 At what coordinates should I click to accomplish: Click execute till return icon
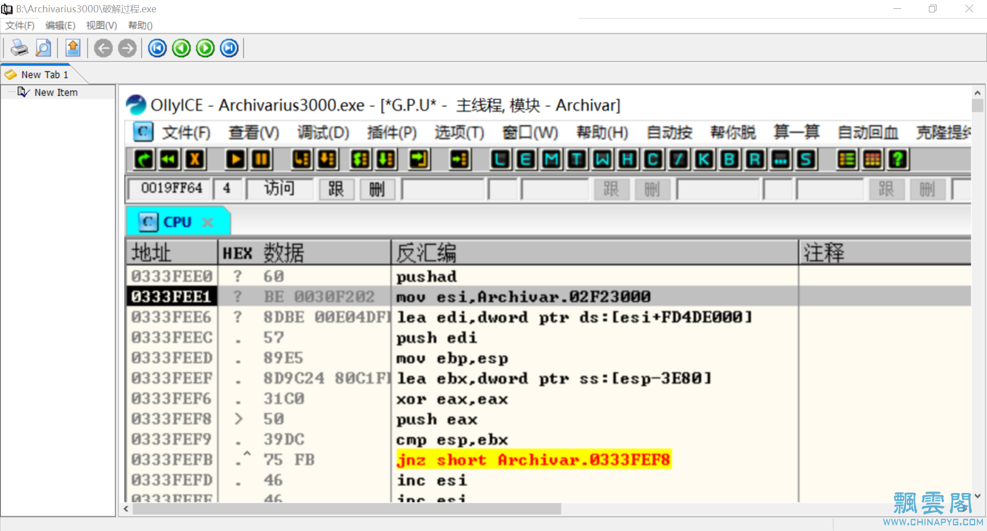tap(419, 160)
